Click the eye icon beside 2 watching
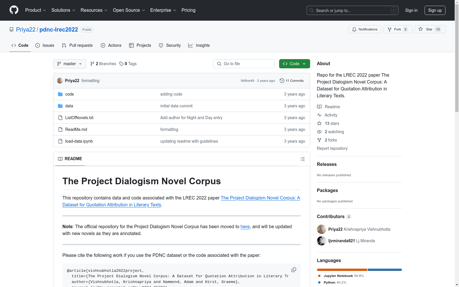459x287 pixels. click(x=319, y=132)
